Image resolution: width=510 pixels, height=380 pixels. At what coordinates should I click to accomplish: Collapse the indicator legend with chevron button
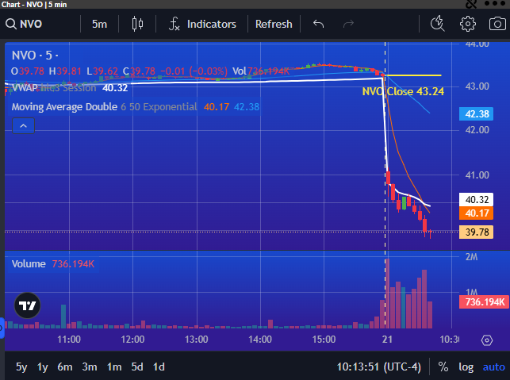click(24, 126)
